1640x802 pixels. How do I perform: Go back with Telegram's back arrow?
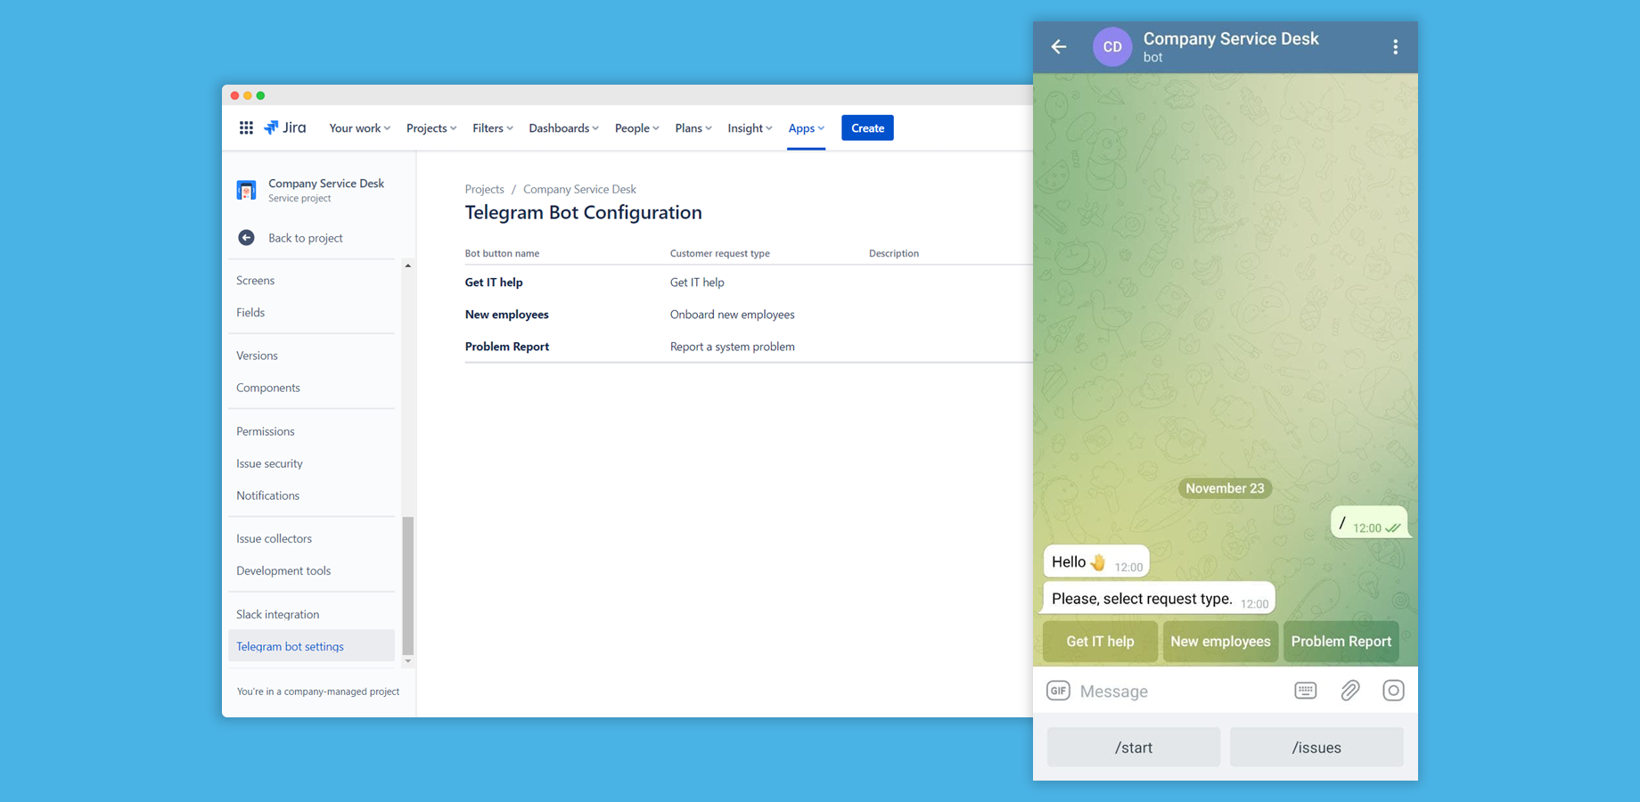coord(1059,47)
